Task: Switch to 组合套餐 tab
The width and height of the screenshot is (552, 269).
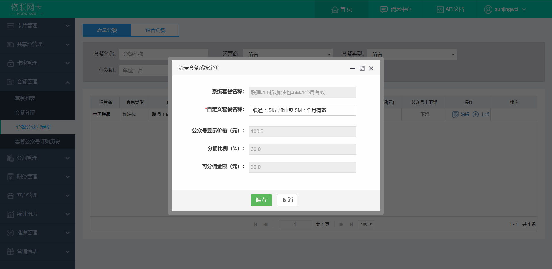Action: click(x=155, y=30)
